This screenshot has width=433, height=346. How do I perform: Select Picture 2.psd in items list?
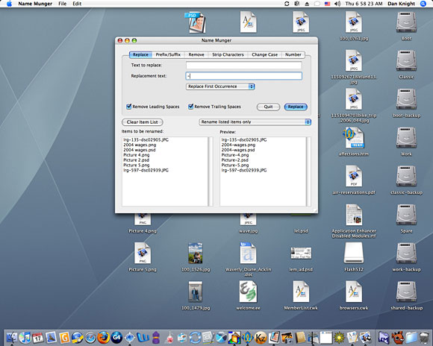pos(136,160)
